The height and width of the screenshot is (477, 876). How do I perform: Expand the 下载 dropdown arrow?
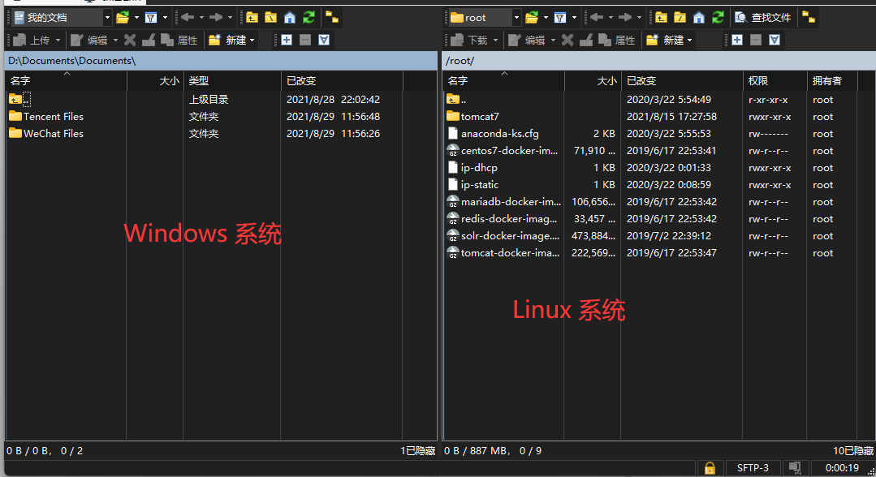(x=495, y=41)
